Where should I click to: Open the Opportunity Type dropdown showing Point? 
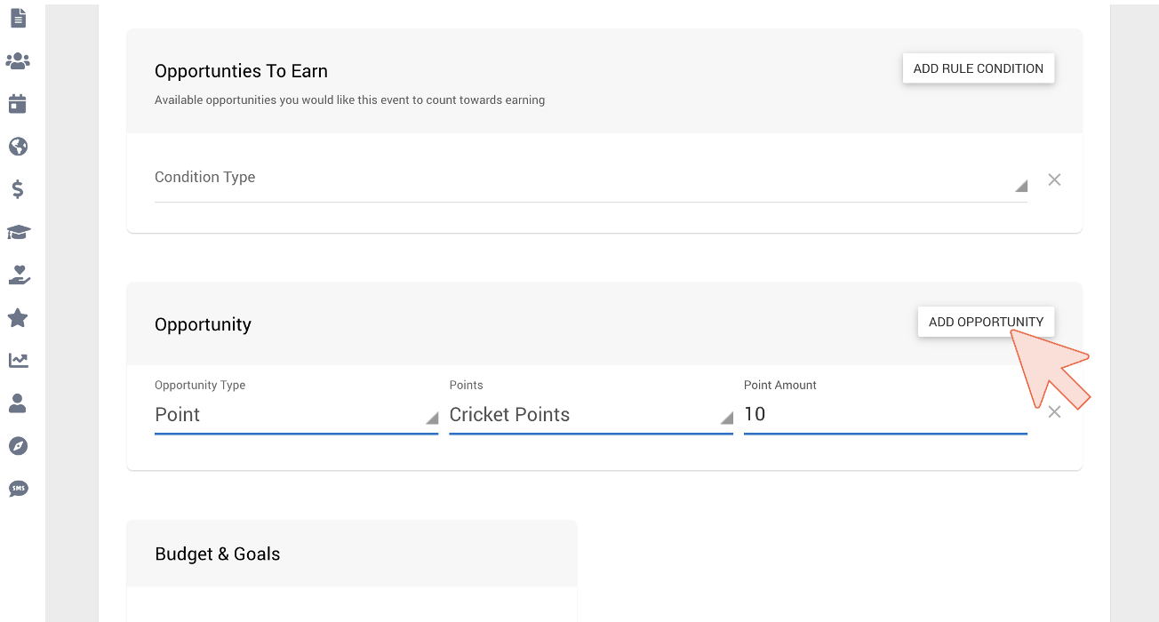click(296, 414)
